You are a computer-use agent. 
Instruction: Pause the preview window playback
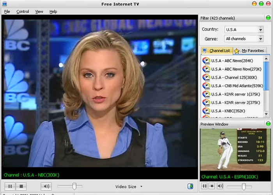(x=204, y=186)
